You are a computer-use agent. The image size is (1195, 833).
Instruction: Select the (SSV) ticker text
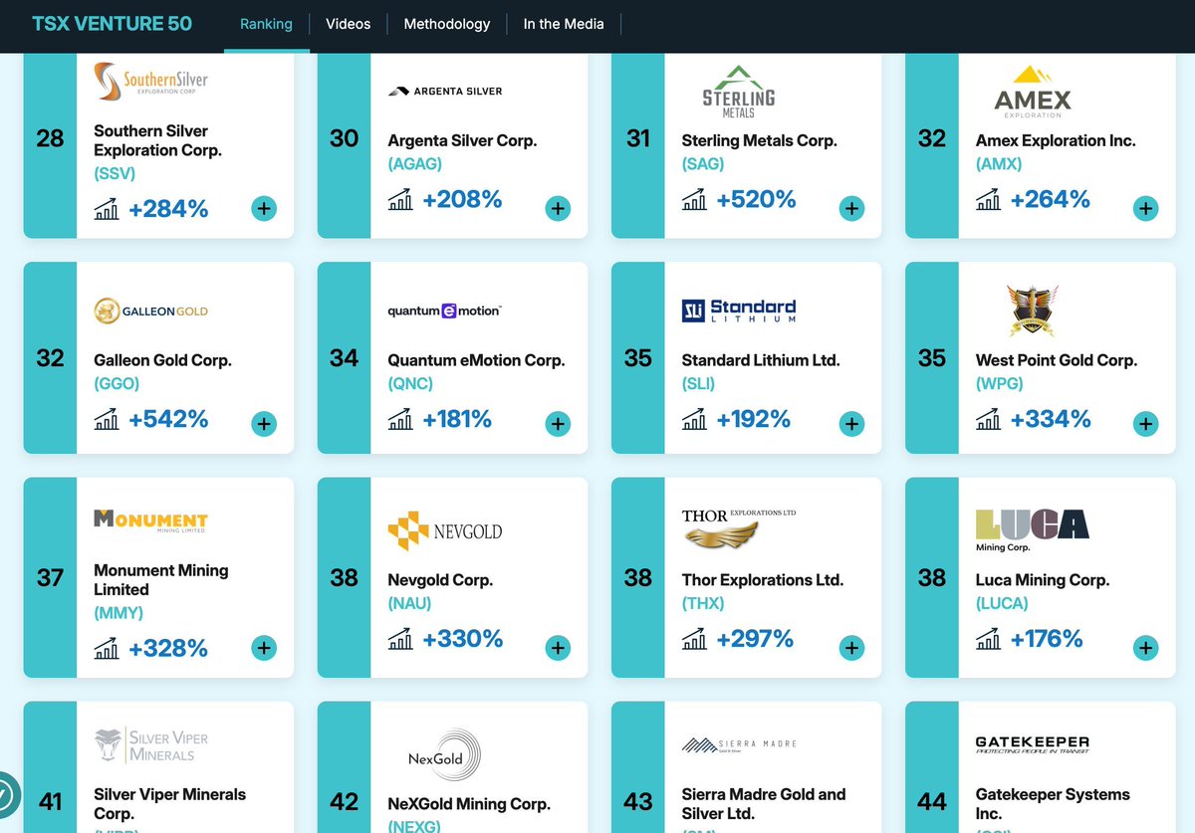pyautogui.click(x=115, y=174)
